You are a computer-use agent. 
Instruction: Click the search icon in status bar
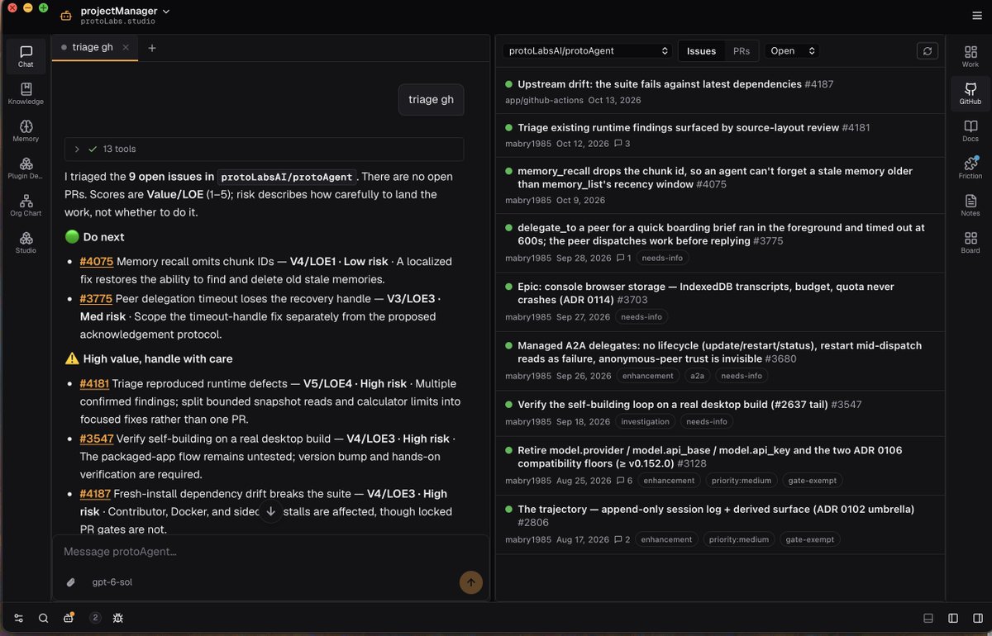point(43,618)
